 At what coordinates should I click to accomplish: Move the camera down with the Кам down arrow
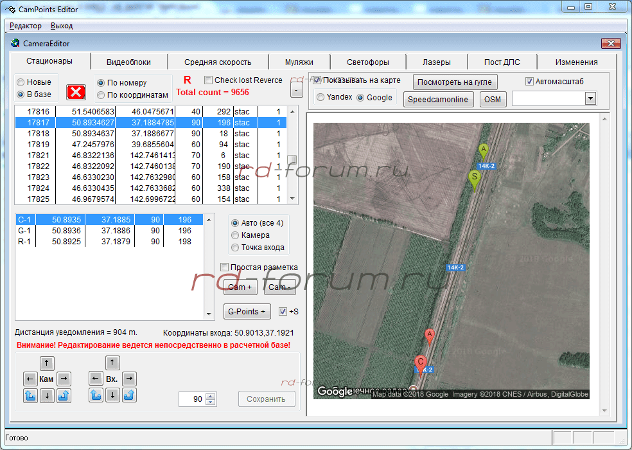(x=47, y=395)
